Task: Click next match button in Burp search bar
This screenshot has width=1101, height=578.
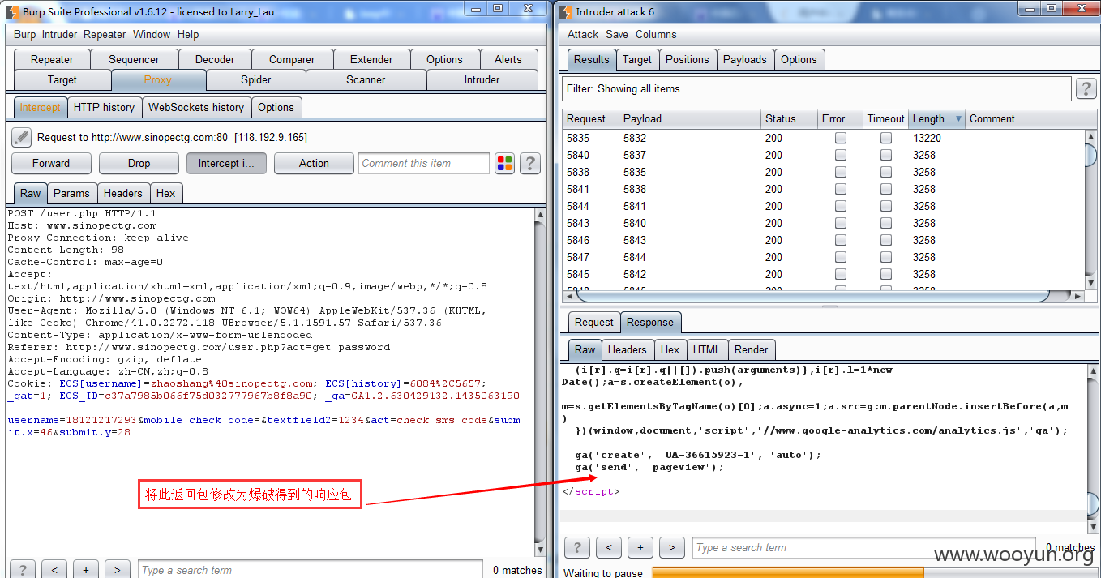Action: click(x=118, y=570)
